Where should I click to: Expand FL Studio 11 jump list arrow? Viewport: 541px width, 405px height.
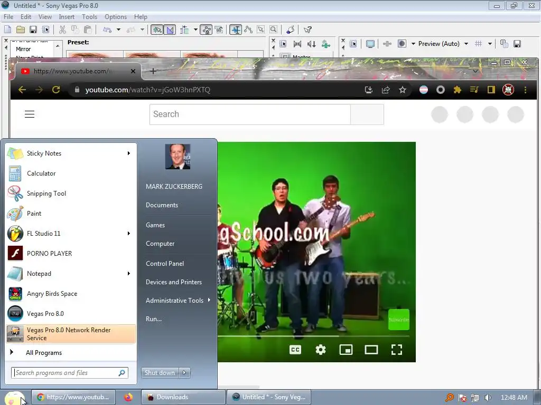(129, 234)
